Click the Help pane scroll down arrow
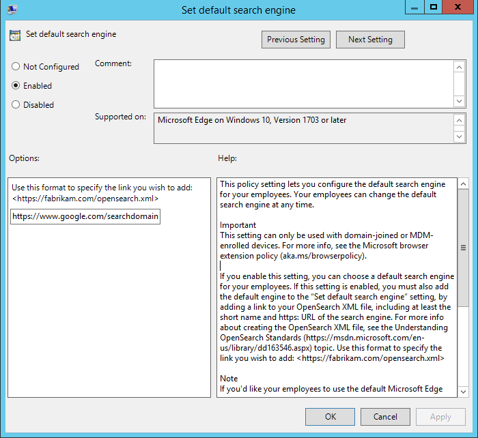478x438 pixels. [x=464, y=392]
